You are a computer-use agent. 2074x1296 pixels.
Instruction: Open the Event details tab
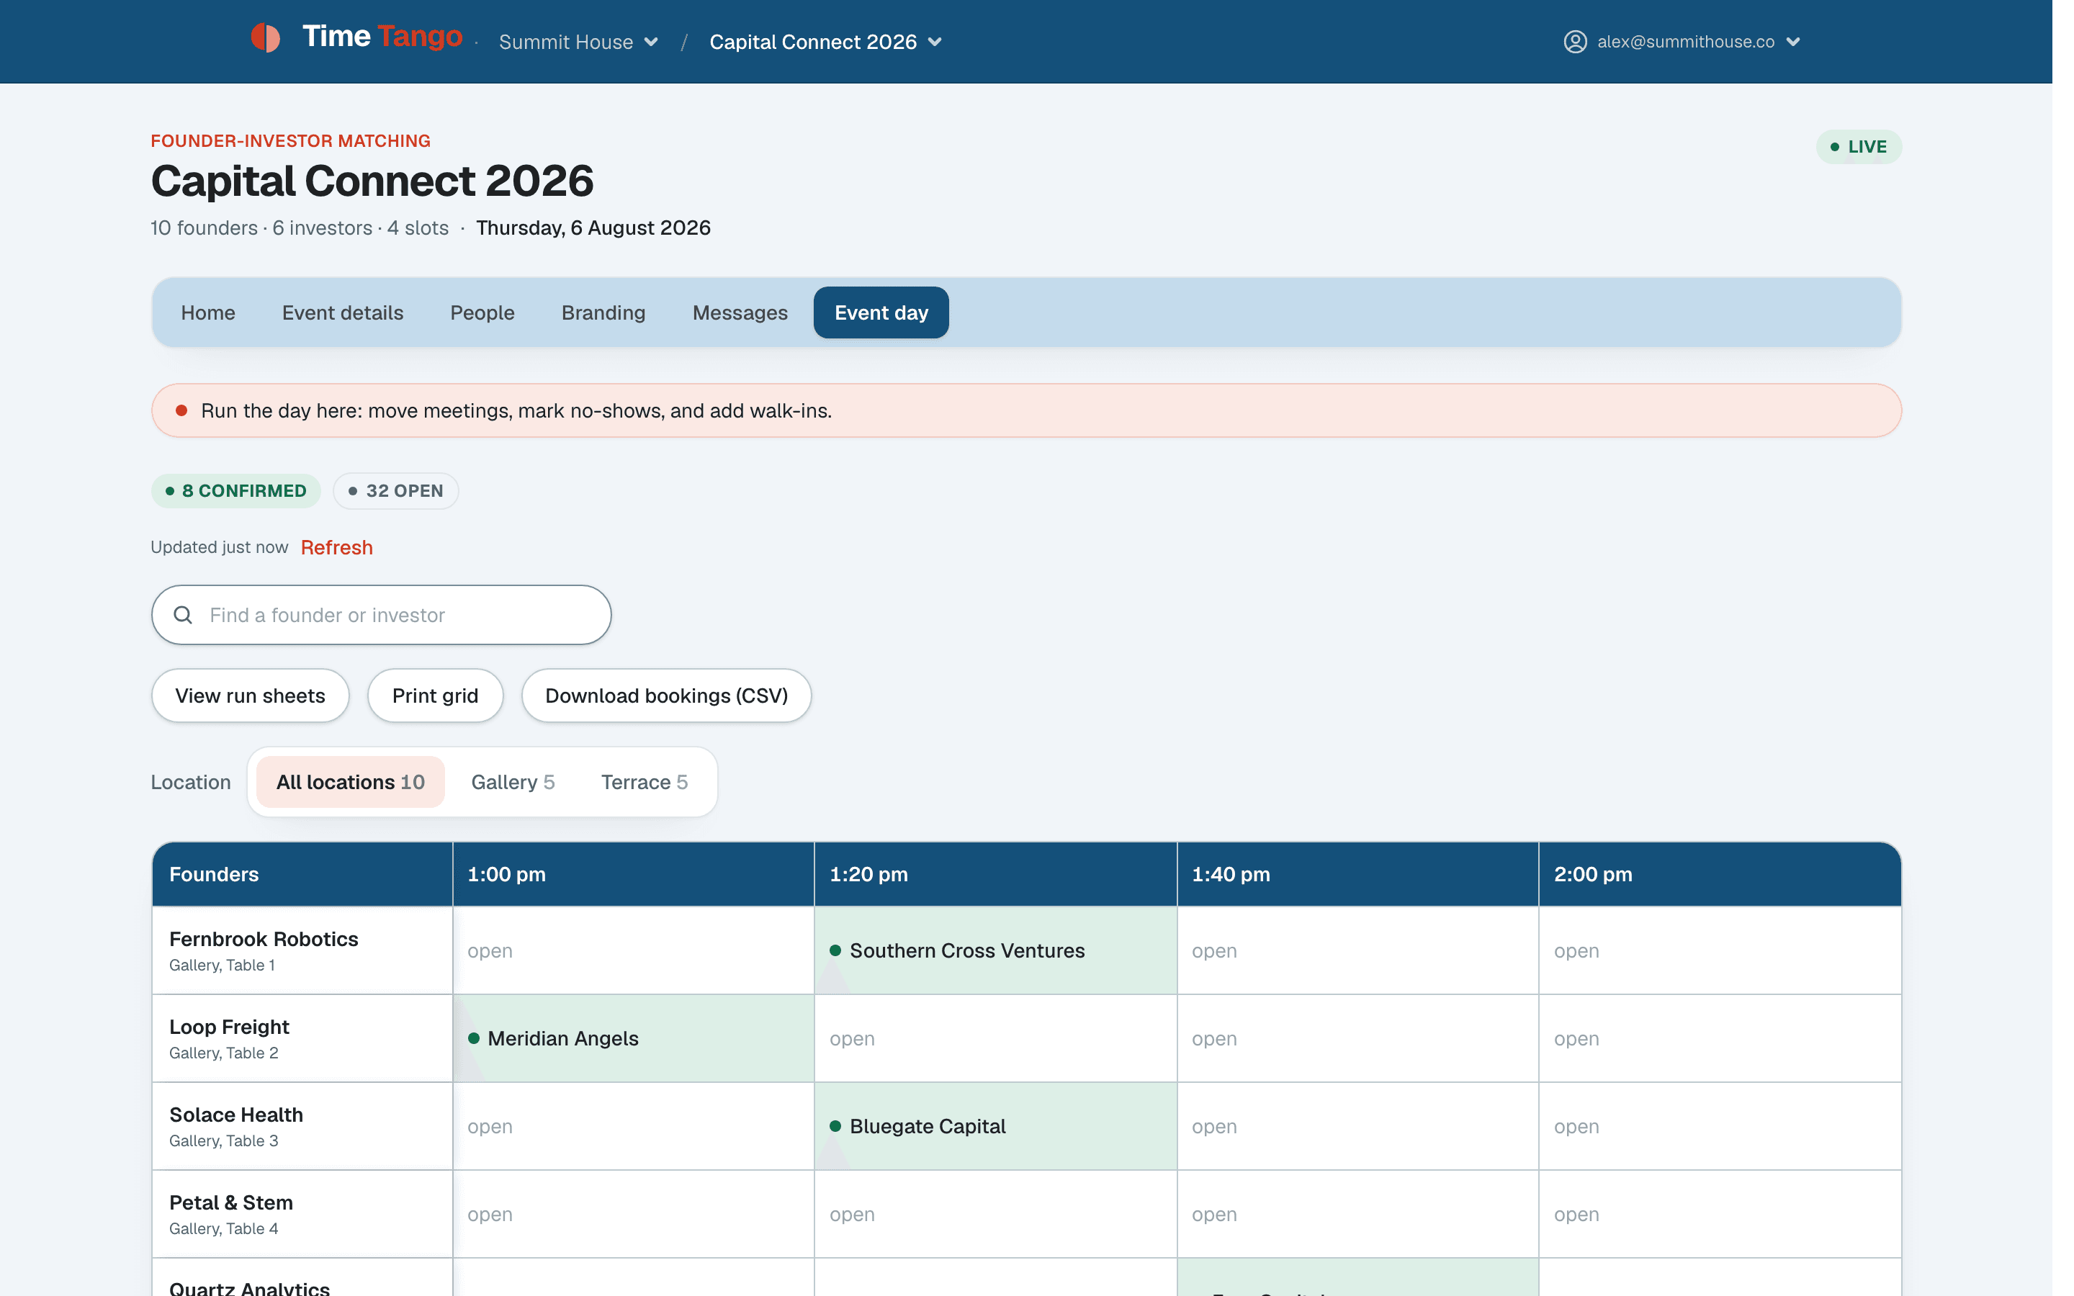click(x=343, y=313)
